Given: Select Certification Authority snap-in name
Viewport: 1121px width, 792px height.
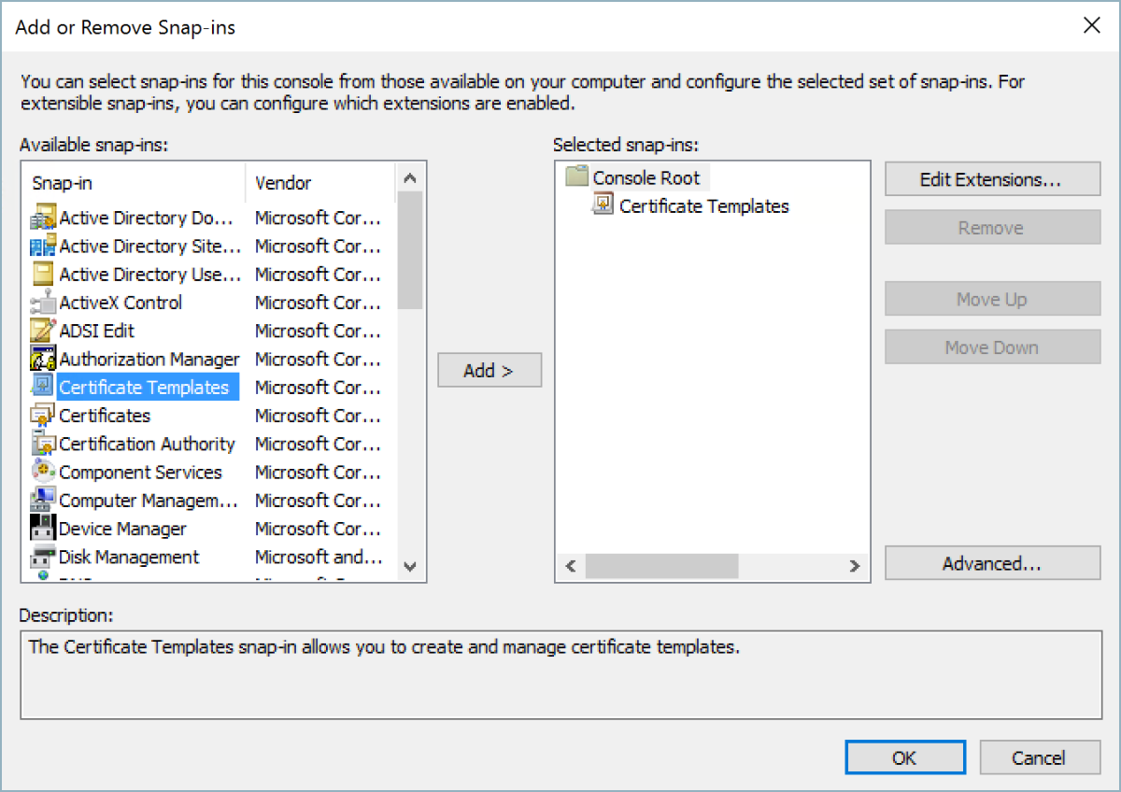Looking at the screenshot, I should (147, 444).
